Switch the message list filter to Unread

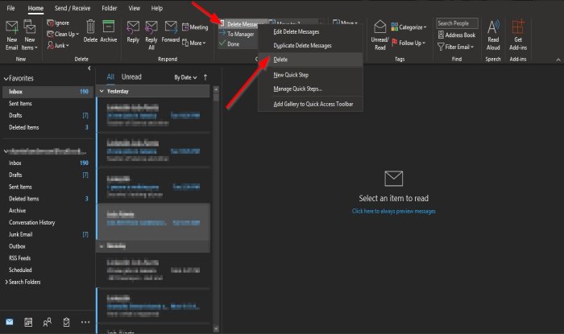point(131,76)
